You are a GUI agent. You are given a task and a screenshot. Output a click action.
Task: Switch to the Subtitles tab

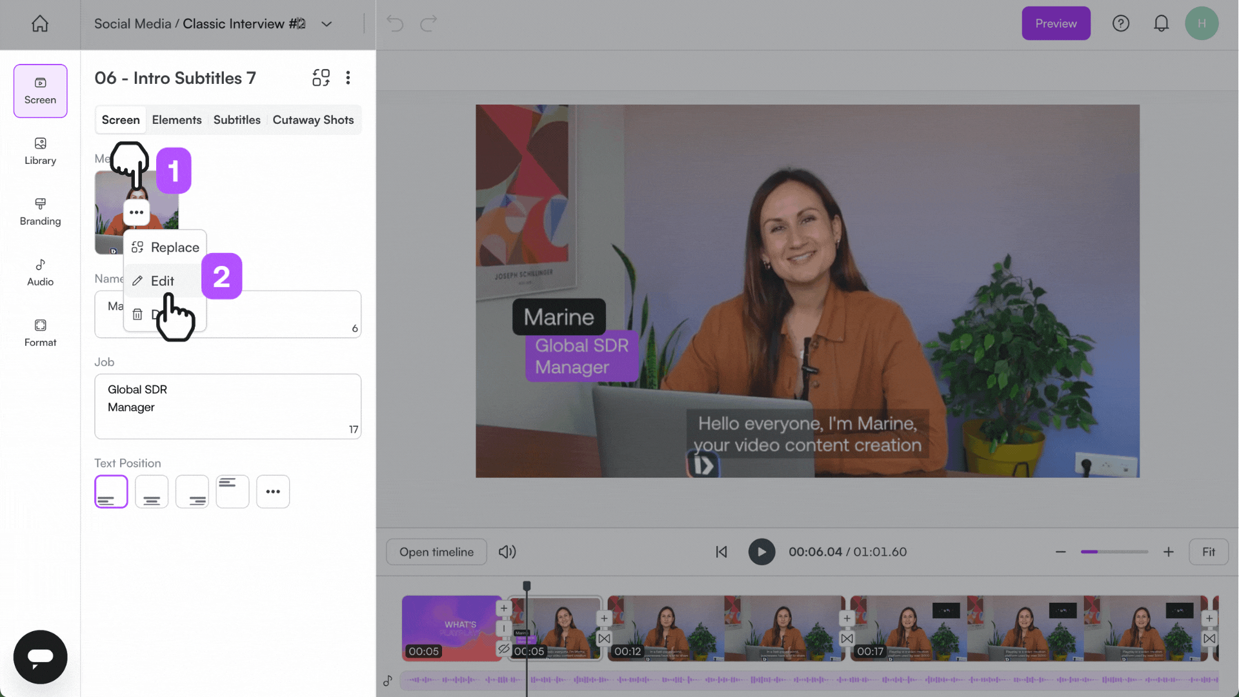point(237,120)
